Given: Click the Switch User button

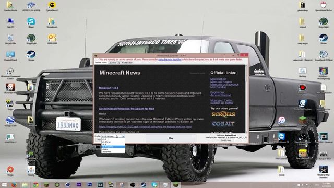Looking at the screenshot, I should pyautogui.click(x=226, y=140).
